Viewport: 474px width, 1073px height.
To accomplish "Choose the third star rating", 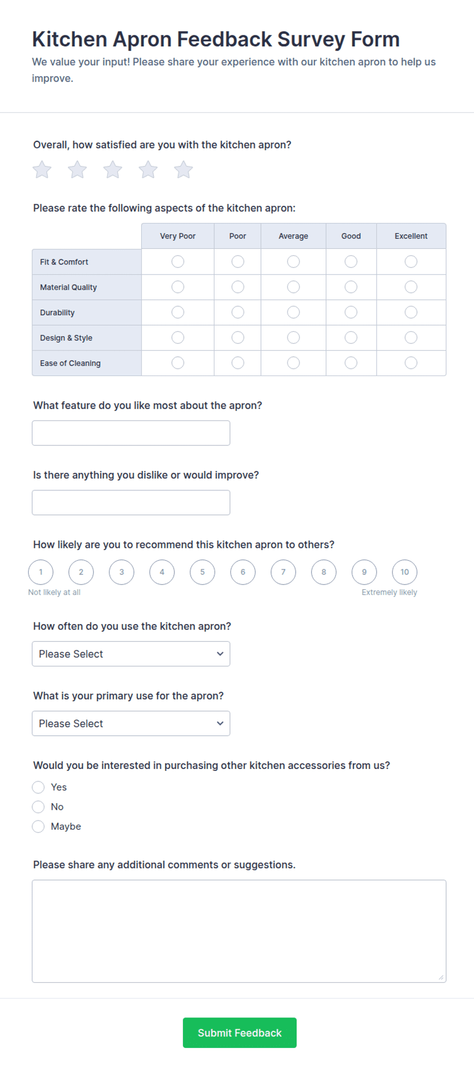I will pyautogui.click(x=113, y=169).
